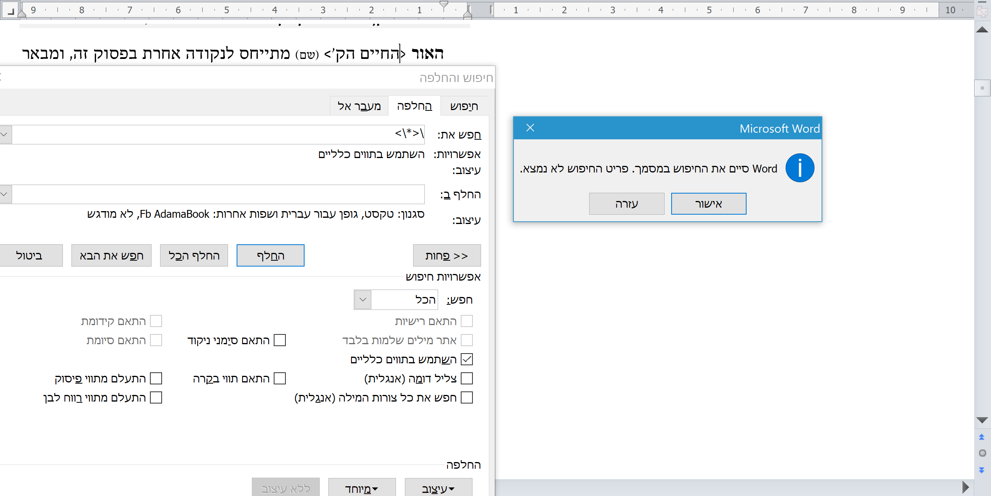Open the Select Browse Object circle icon
Screen dimensions: 991x496
tap(982, 453)
